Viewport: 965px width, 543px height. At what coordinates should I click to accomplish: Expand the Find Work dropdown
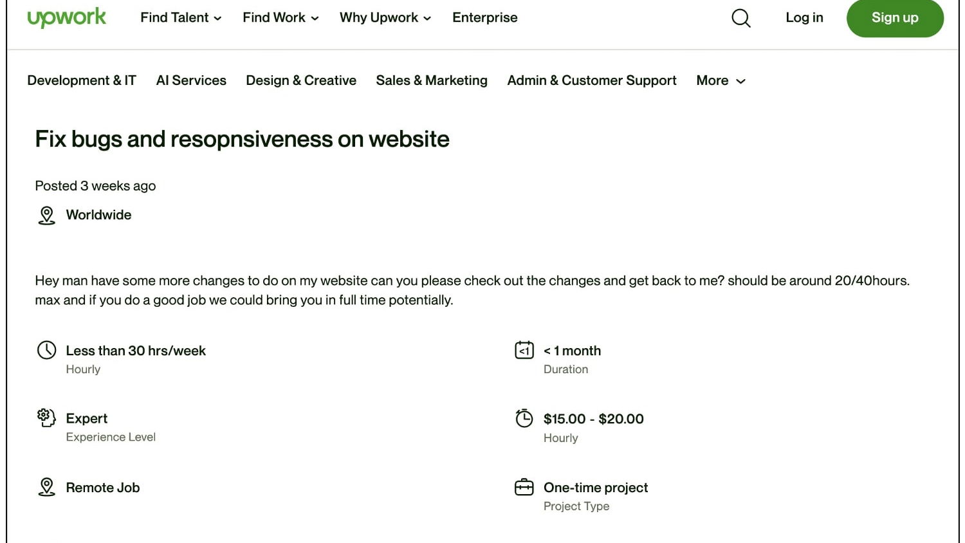[280, 18]
